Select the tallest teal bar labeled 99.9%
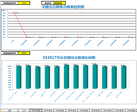Viewport: 137px width, 112px height. click(95, 77)
